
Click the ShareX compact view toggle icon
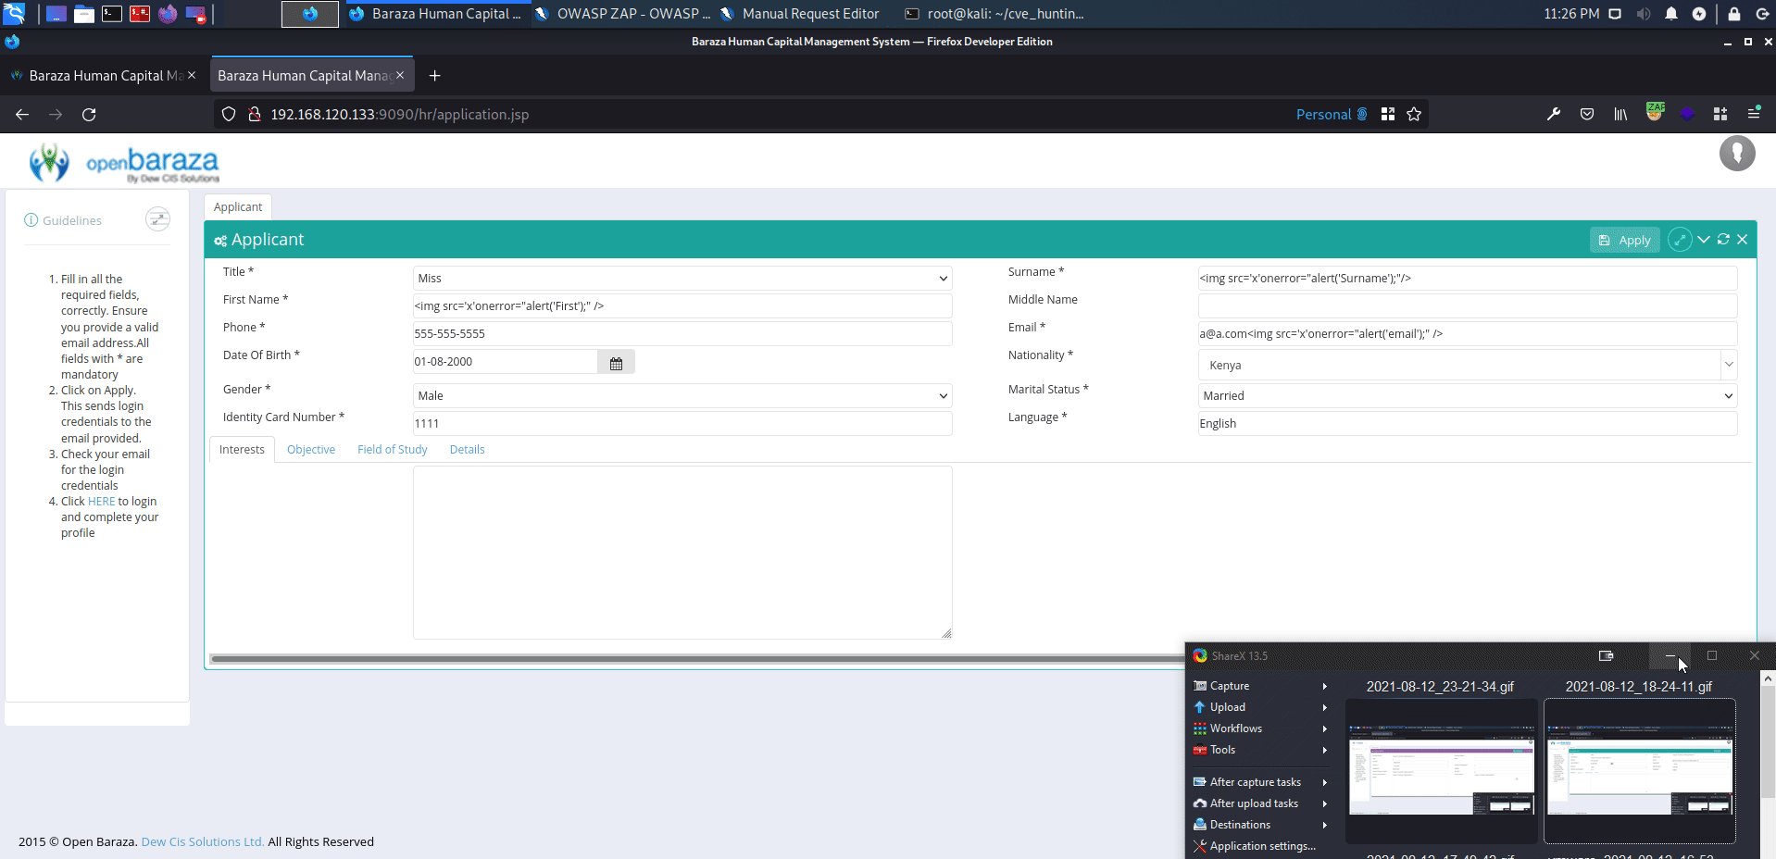pyautogui.click(x=1607, y=655)
